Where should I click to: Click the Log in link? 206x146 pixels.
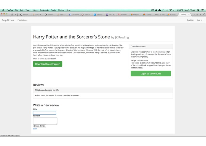[x=200, y=20]
